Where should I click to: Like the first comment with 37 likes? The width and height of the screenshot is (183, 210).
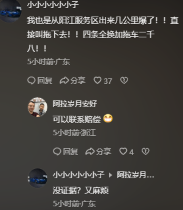click(x=97, y=80)
